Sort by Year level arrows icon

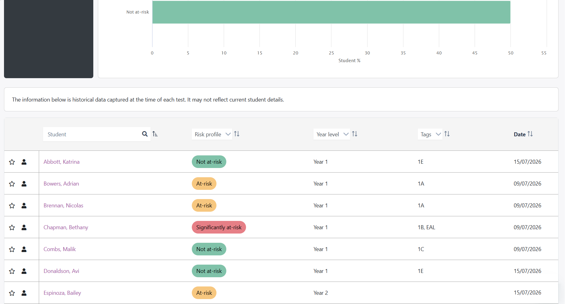[355, 134]
